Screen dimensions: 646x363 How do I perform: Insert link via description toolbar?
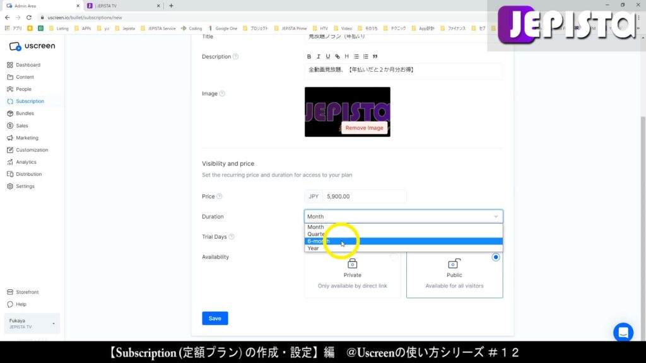point(337,56)
